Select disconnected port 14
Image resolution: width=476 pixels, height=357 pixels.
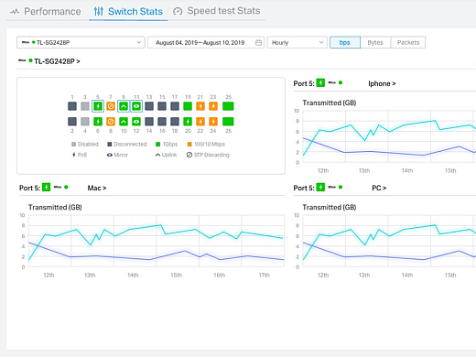tap(149, 122)
